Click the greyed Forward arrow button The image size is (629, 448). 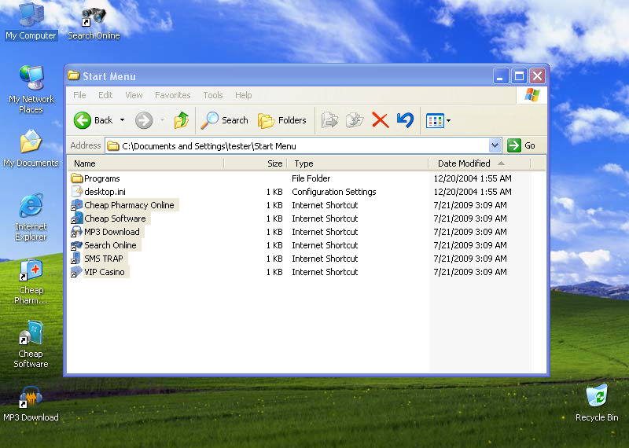(x=144, y=120)
